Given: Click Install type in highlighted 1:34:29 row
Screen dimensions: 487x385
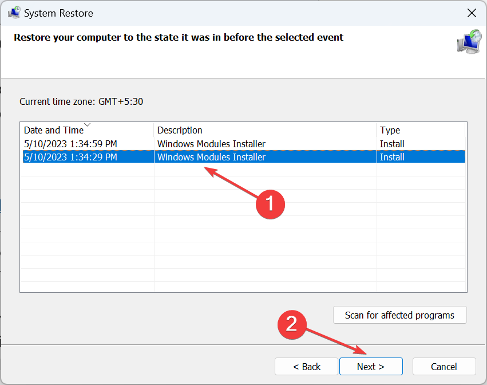Looking at the screenshot, I should 392,157.
